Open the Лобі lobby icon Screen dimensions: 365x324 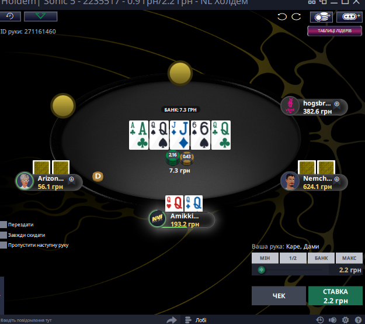[196, 320]
